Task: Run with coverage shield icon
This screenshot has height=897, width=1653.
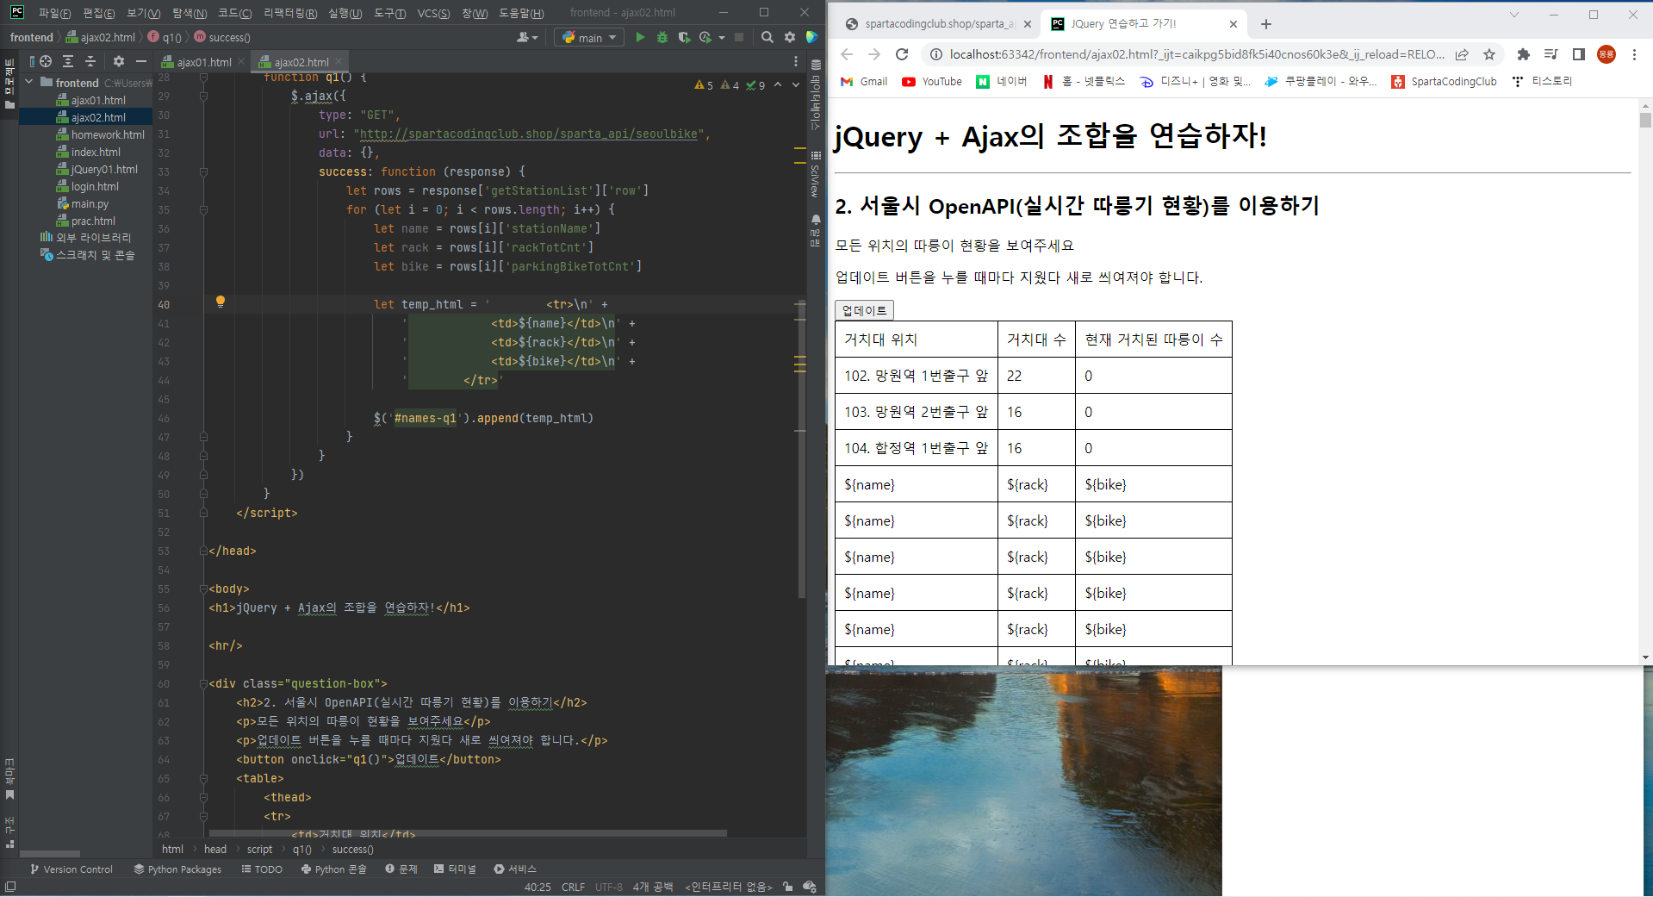Action: [x=684, y=37]
